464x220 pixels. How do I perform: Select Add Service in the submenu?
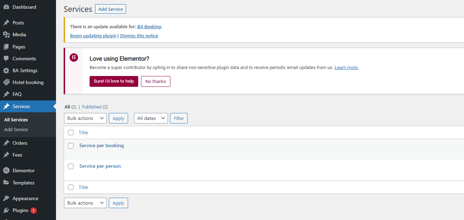(16, 129)
